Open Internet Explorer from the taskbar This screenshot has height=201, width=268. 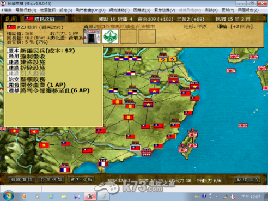click(51, 197)
